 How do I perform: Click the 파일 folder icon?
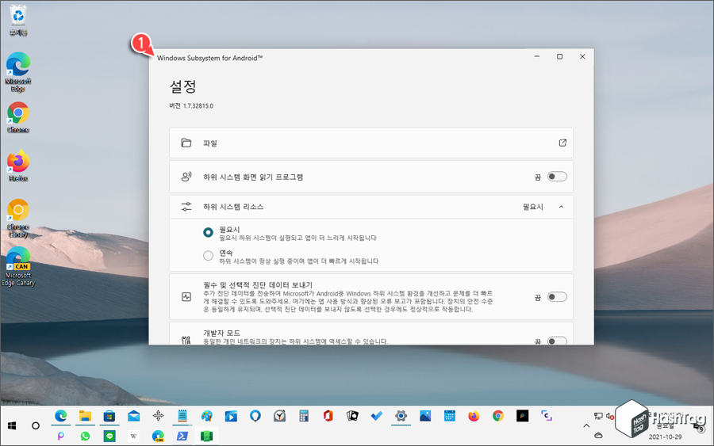pyautogui.click(x=186, y=143)
